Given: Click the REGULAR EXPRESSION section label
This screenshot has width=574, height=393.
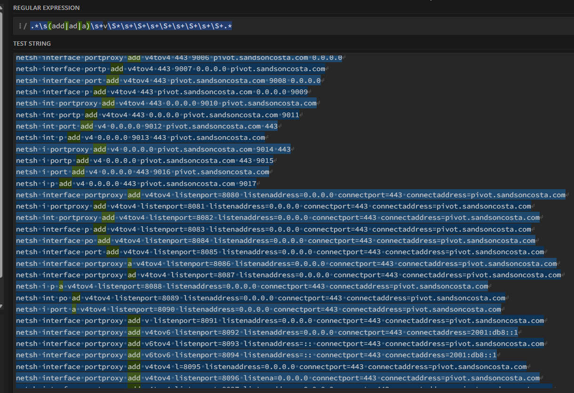Looking at the screenshot, I should click(46, 8).
